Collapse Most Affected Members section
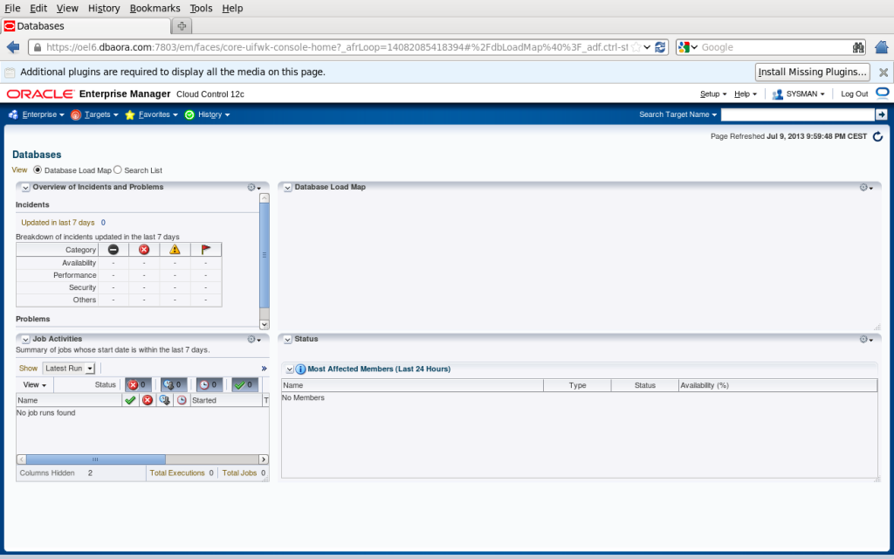 [290, 369]
